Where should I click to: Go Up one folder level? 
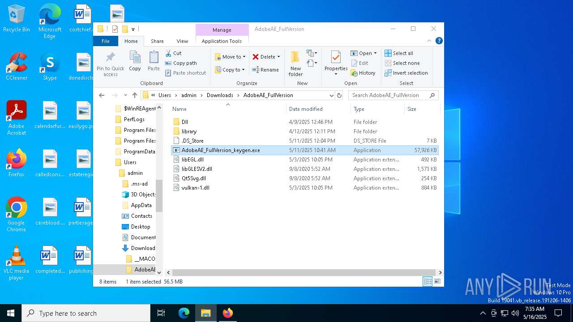click(x=135, y=95)
